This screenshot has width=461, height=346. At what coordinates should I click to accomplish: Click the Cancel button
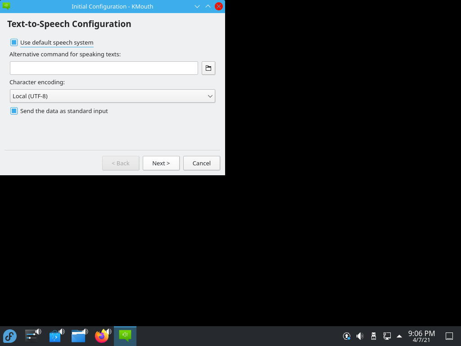coord(202,163)
